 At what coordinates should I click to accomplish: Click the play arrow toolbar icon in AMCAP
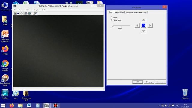[18, 13]
